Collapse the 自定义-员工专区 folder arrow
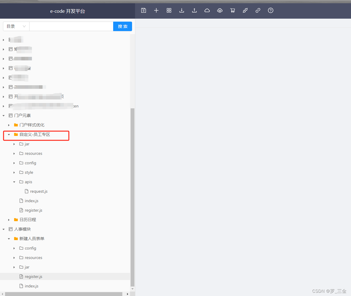Image resolution: width=351 pixels, height=296 pixels. click(x=9, y=135)
